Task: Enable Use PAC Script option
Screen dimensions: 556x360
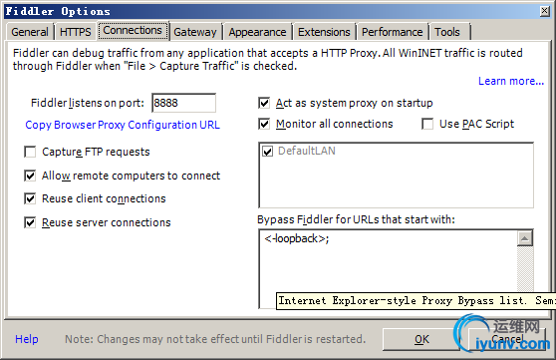Action: pos(427,125)
